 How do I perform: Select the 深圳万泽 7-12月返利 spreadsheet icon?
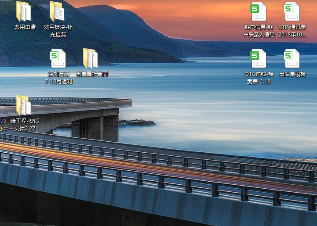click(58, 58)
